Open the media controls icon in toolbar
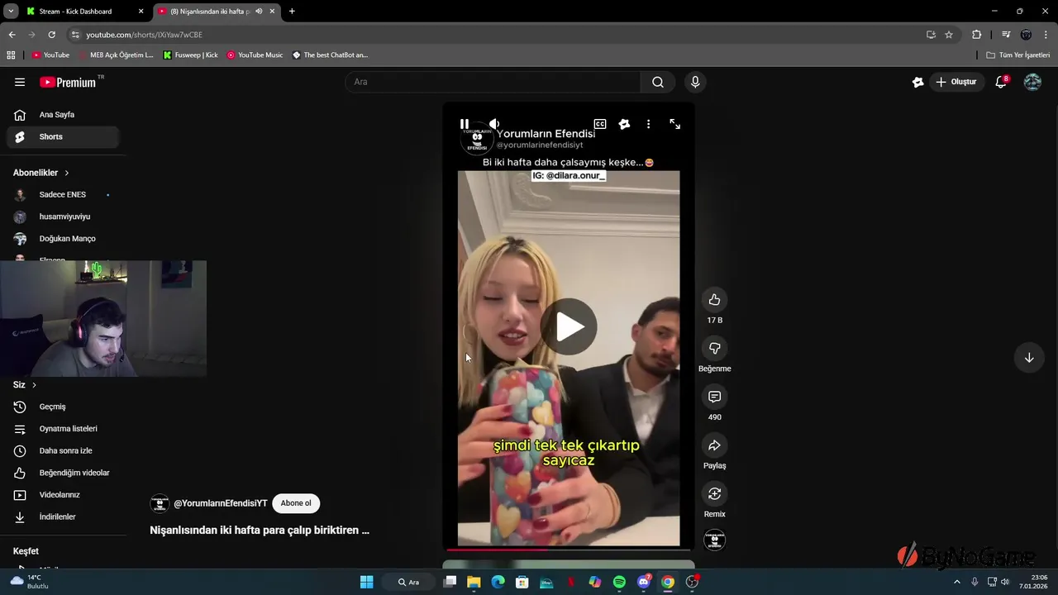The width and height of the screenshot is (1058, 595). click(1006, 35)
